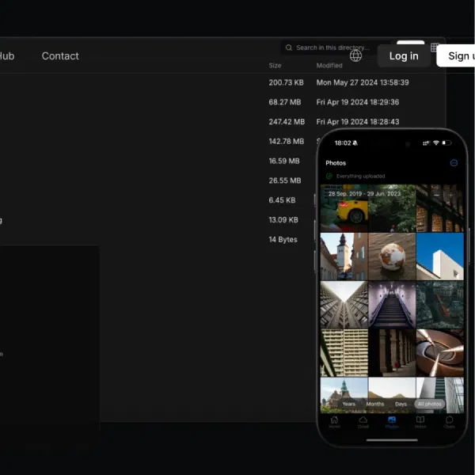Click the 68.27 MB size value
The height and width of the screenshot is (475, 475).
coord(285,102)
